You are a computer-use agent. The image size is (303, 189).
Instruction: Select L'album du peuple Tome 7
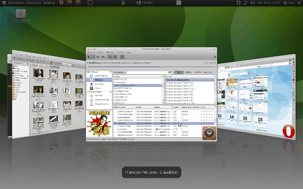(190, 101)
